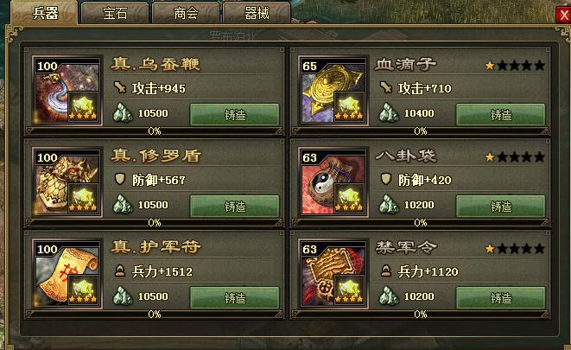This screenshot has width=571, height=350.
Task: Select the 真.修罗盾 shield item icon
Action: pos(67,182)
